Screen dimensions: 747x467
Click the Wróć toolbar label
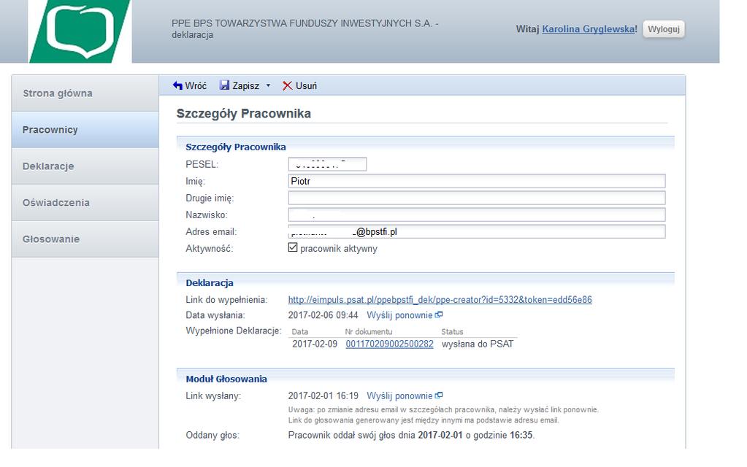pos(196,85)
